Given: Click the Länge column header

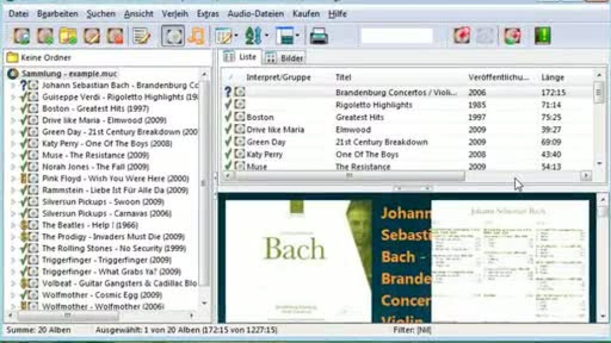Looking at the screenshot, I should [552, 77].
